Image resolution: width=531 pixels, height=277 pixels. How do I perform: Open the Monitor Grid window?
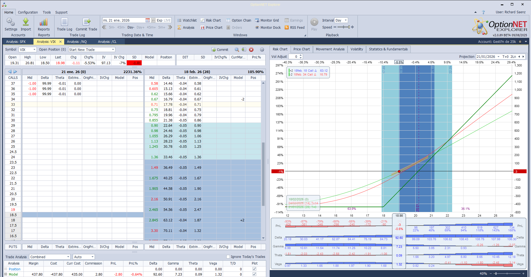click(x=267, y=20)
